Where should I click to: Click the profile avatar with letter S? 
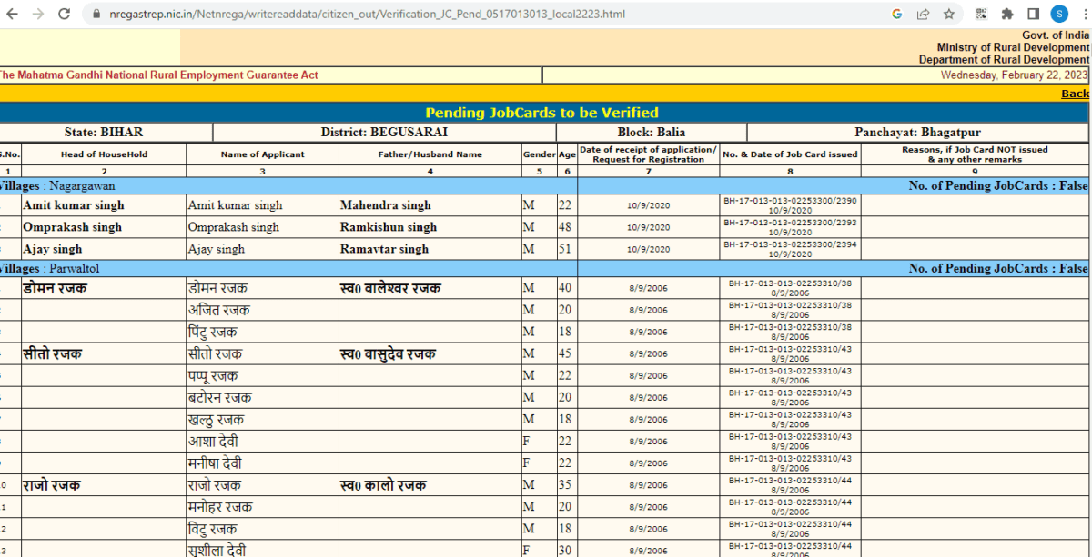1057,15
